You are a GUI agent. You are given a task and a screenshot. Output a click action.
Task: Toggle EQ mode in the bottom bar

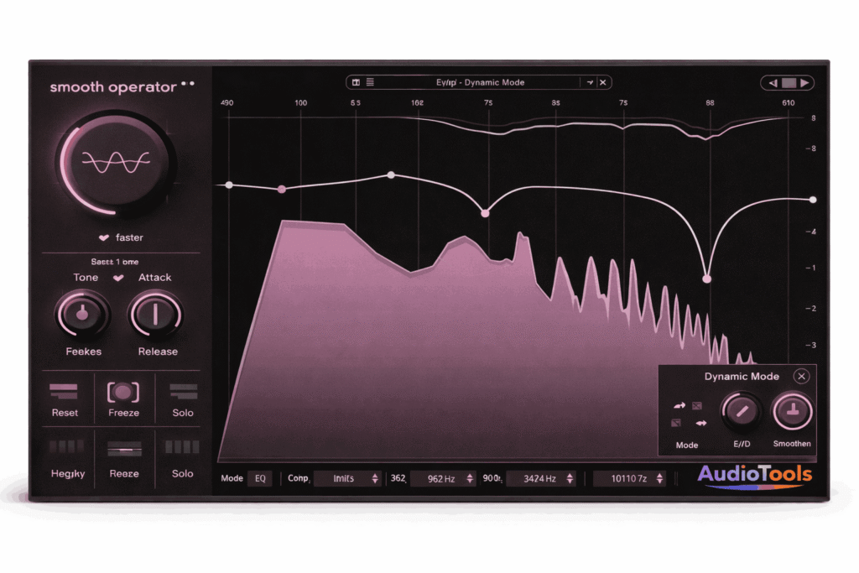260,478
